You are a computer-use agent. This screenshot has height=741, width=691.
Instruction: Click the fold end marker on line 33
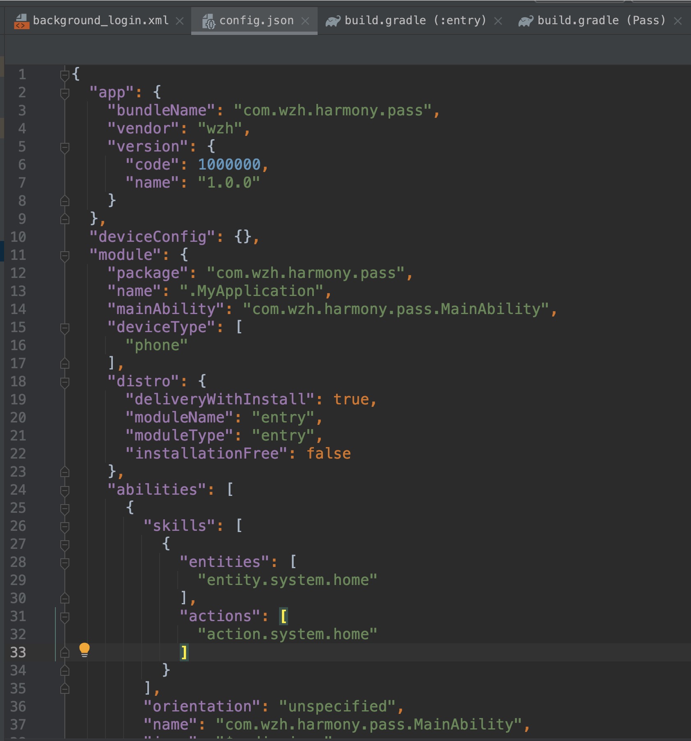click(x=64, y=652)
